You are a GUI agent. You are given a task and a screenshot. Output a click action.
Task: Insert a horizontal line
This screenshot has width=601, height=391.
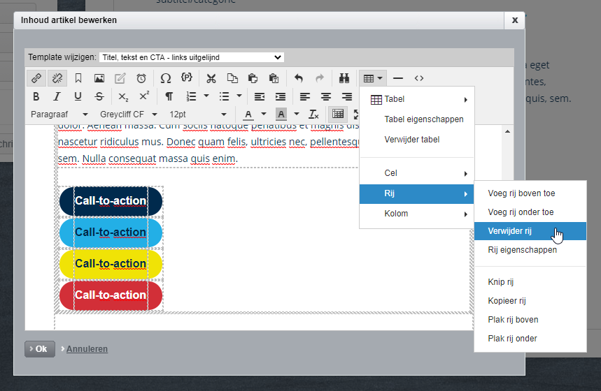(x=398, y=78)
